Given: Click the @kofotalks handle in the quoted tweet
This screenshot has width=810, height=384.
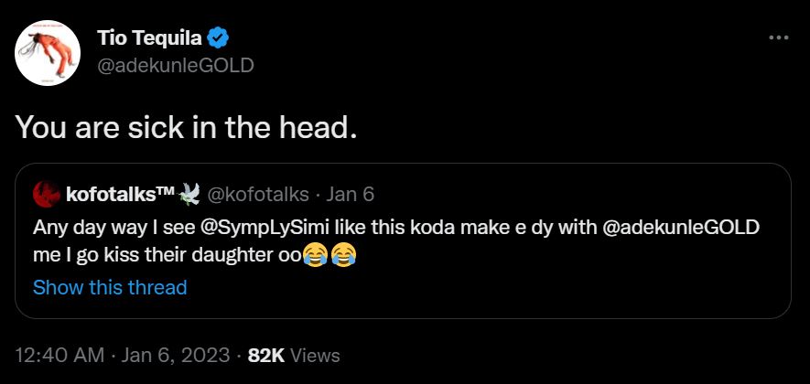Looking at the screenshot, I should point(258,194).
